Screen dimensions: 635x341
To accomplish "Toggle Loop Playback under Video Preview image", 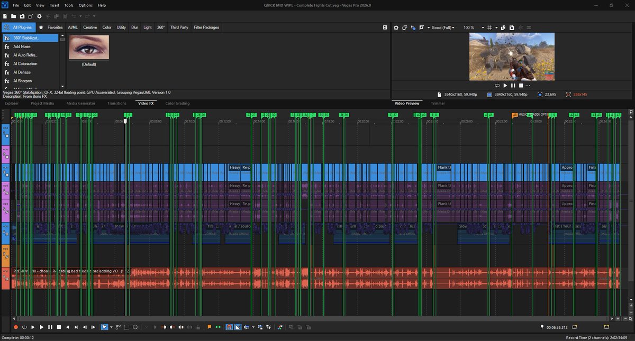I will (x=497, y=86).
